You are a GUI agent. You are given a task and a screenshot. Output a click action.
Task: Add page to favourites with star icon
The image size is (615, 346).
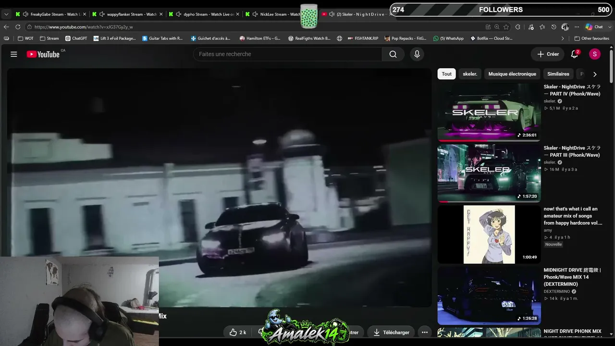click(x=506, y=27)
